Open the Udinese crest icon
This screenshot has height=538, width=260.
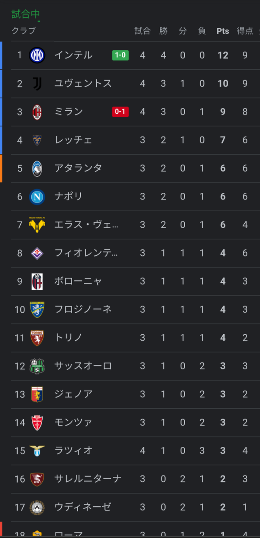coord(37,507)
